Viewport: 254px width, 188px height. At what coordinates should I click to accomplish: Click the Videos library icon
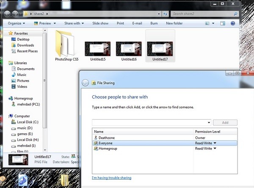pos(14,86)
